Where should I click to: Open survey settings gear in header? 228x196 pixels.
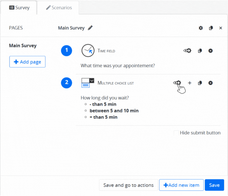(x=201, y=28)
